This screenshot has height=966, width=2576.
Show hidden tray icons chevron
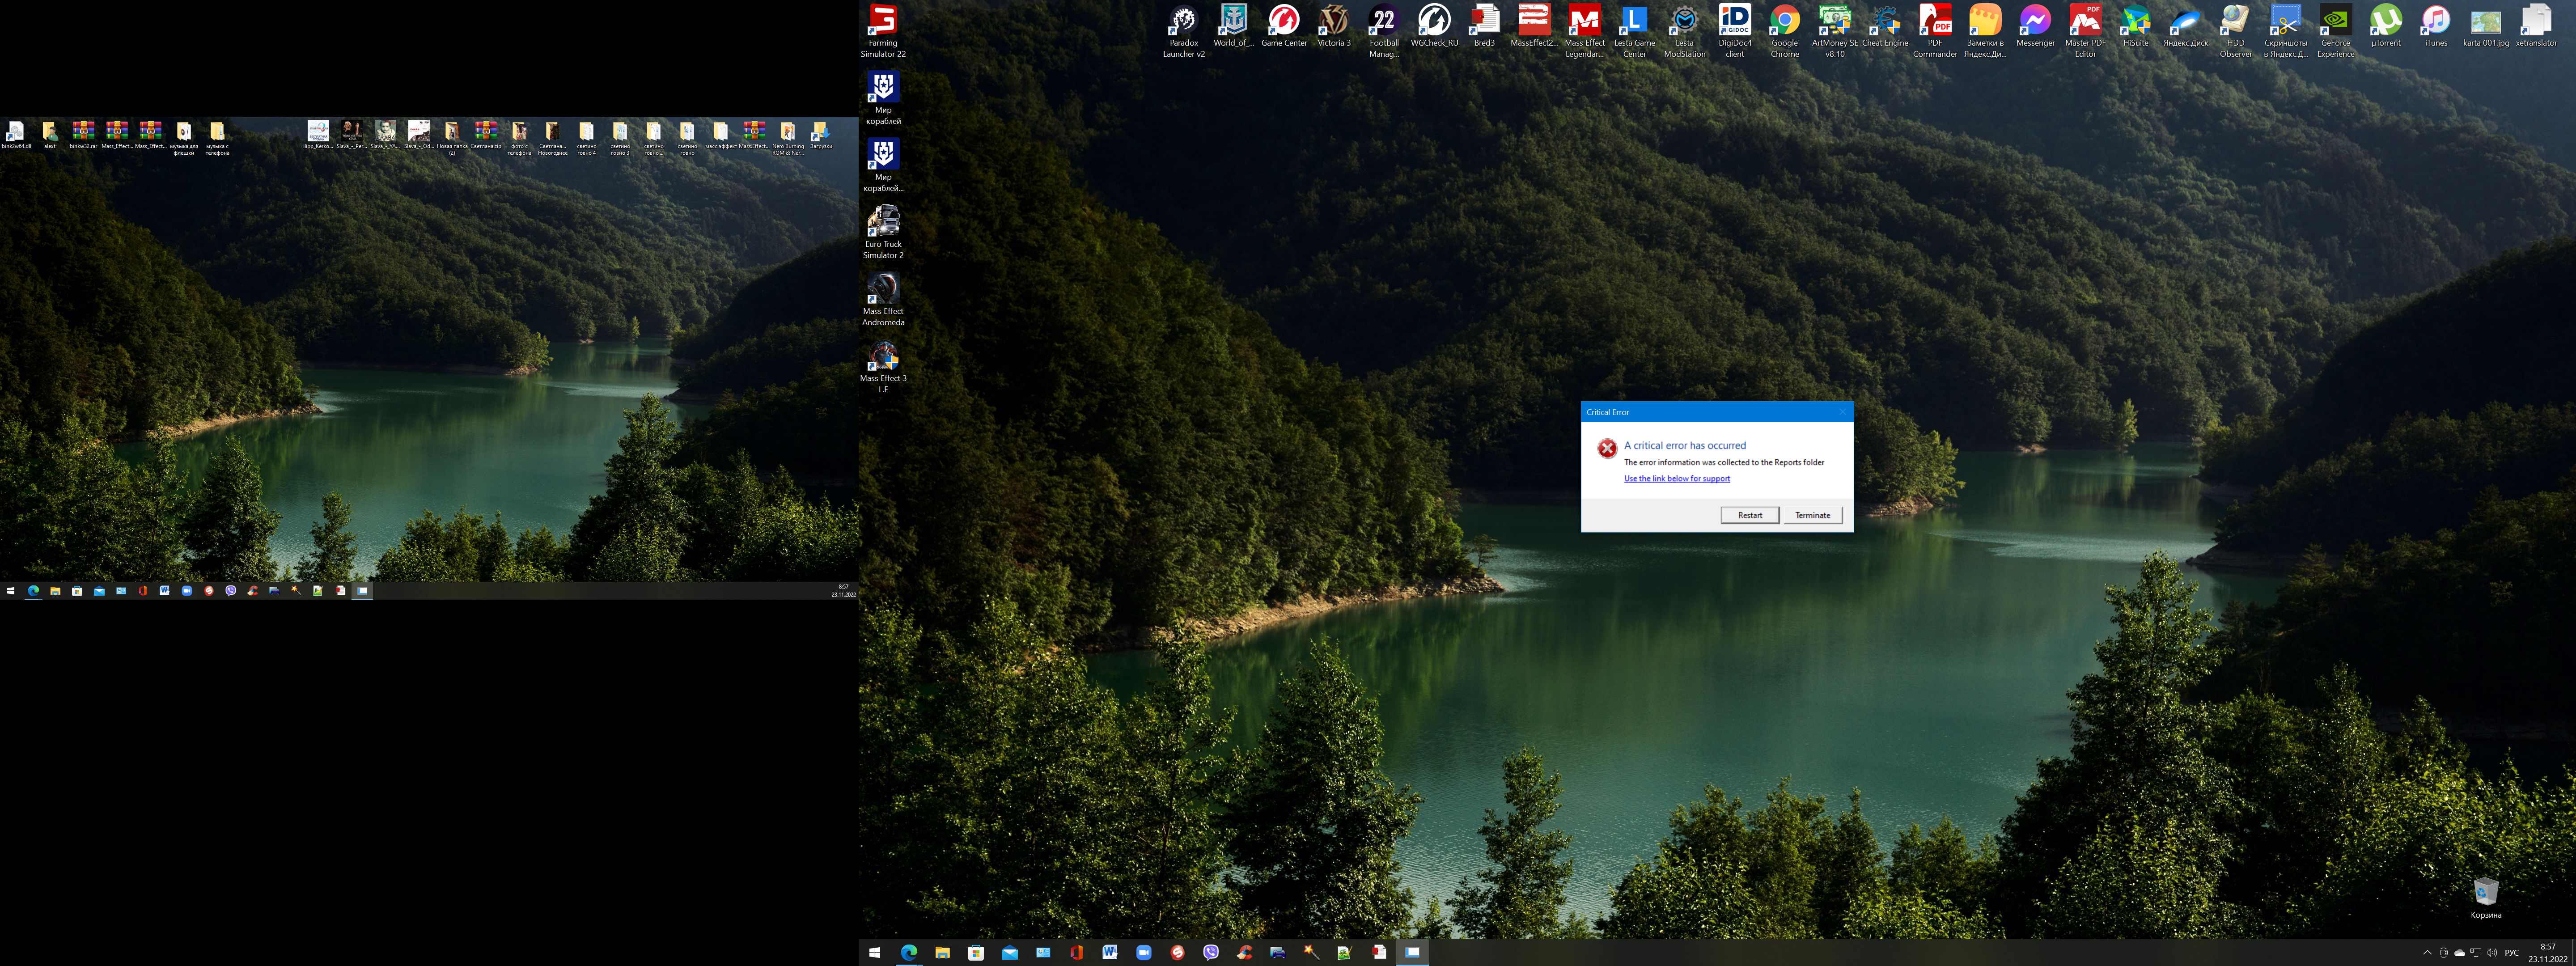click(2427, 953)
